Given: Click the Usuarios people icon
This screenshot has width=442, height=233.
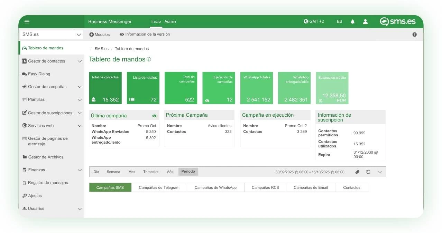Looking at the screenshot, I should 25,208.
